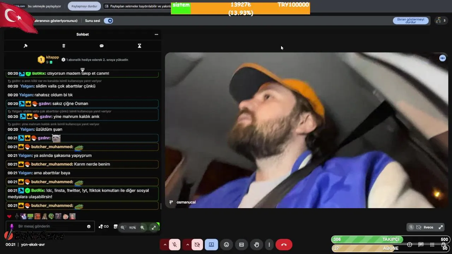
Task: Click Ekran göstermeyi durdur button
Action: pyautogui.click(x=411, y=20)
